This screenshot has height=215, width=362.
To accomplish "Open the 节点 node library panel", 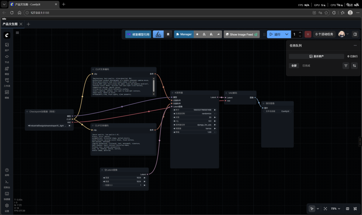I will click(x=7, y=56).
